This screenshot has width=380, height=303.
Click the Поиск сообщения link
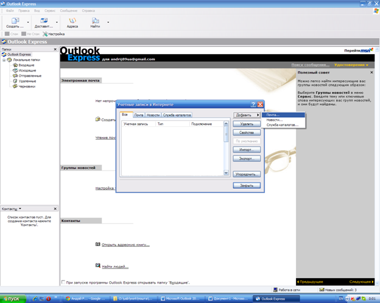pyautogui.click(x=310, y=65)
